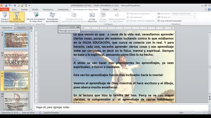Close the Presentación floating toolbar
This screenshot has height=118, width=211.
[x=78, y=27]
